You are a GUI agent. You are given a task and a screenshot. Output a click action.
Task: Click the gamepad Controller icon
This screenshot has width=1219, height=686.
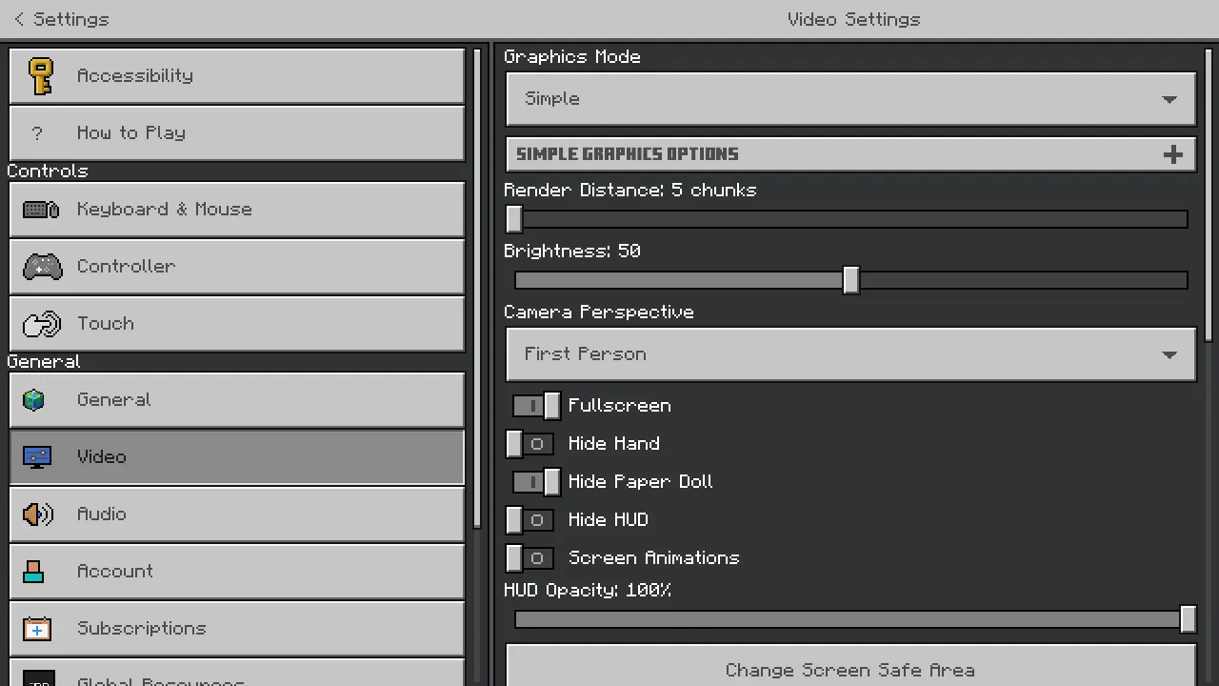pos(42,267)
